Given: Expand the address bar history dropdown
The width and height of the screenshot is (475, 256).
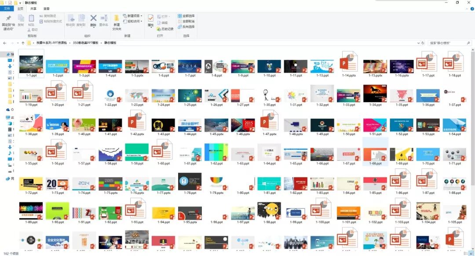Looking at the screenshot, I should pyautogui.click(x=418, y=43).
